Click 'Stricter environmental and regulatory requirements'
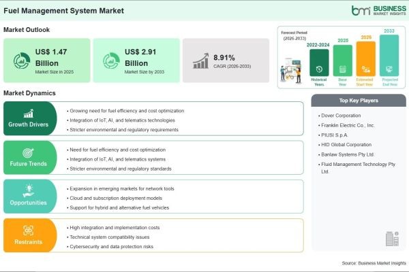This screenshot has height=272, width=409. click(x=123, y=130)
